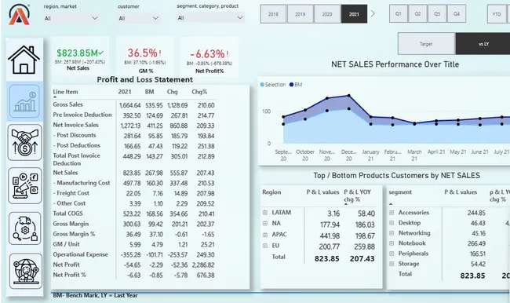Click the Operational Expense line item

click(x=81, y=254)
